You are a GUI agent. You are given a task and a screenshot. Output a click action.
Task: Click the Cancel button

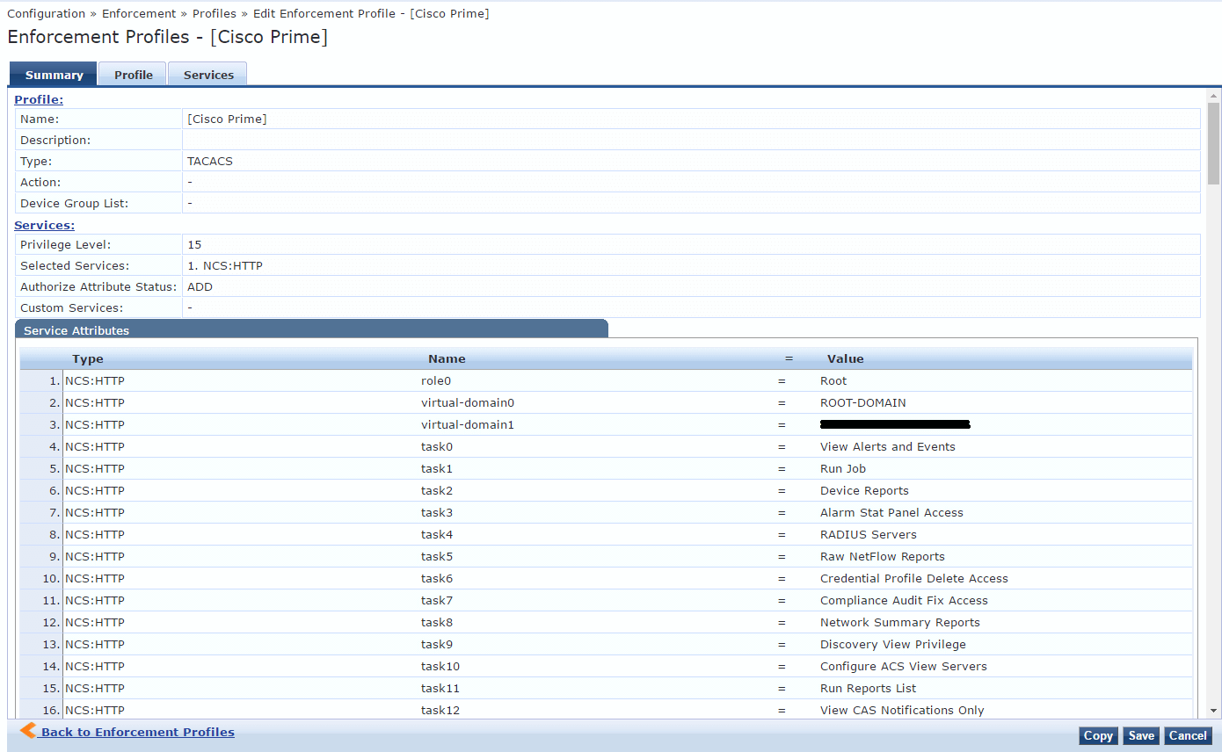pos(1188,735)
